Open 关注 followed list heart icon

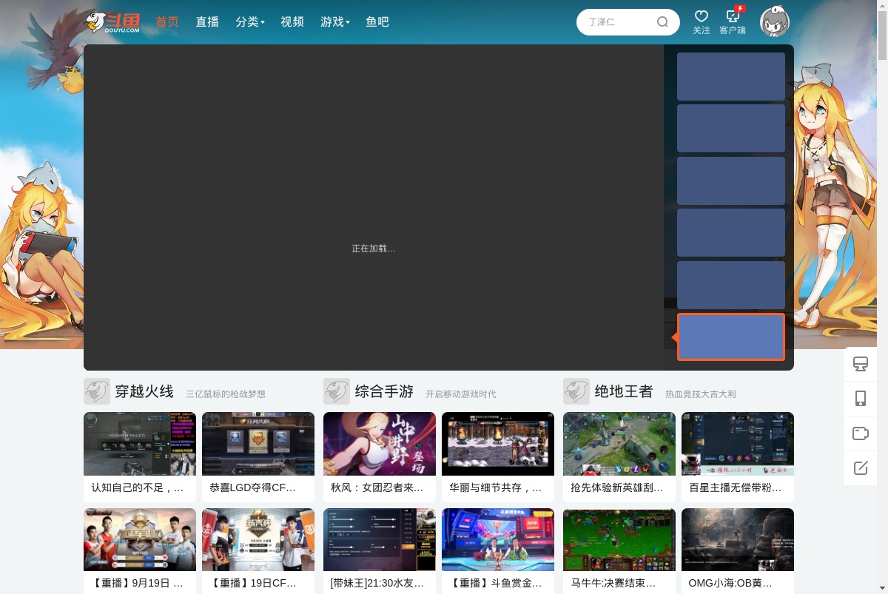point(702,22)
